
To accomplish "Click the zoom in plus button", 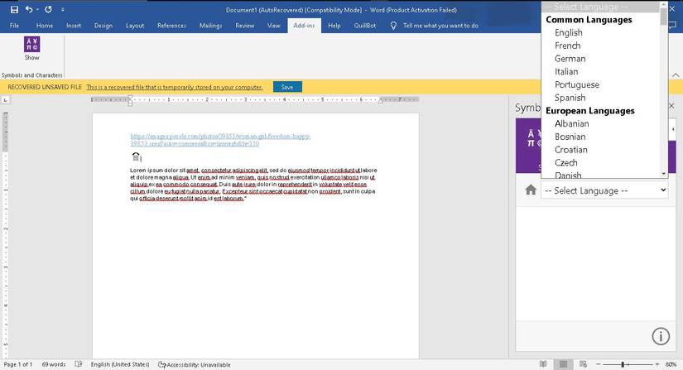I will (657, 364).
